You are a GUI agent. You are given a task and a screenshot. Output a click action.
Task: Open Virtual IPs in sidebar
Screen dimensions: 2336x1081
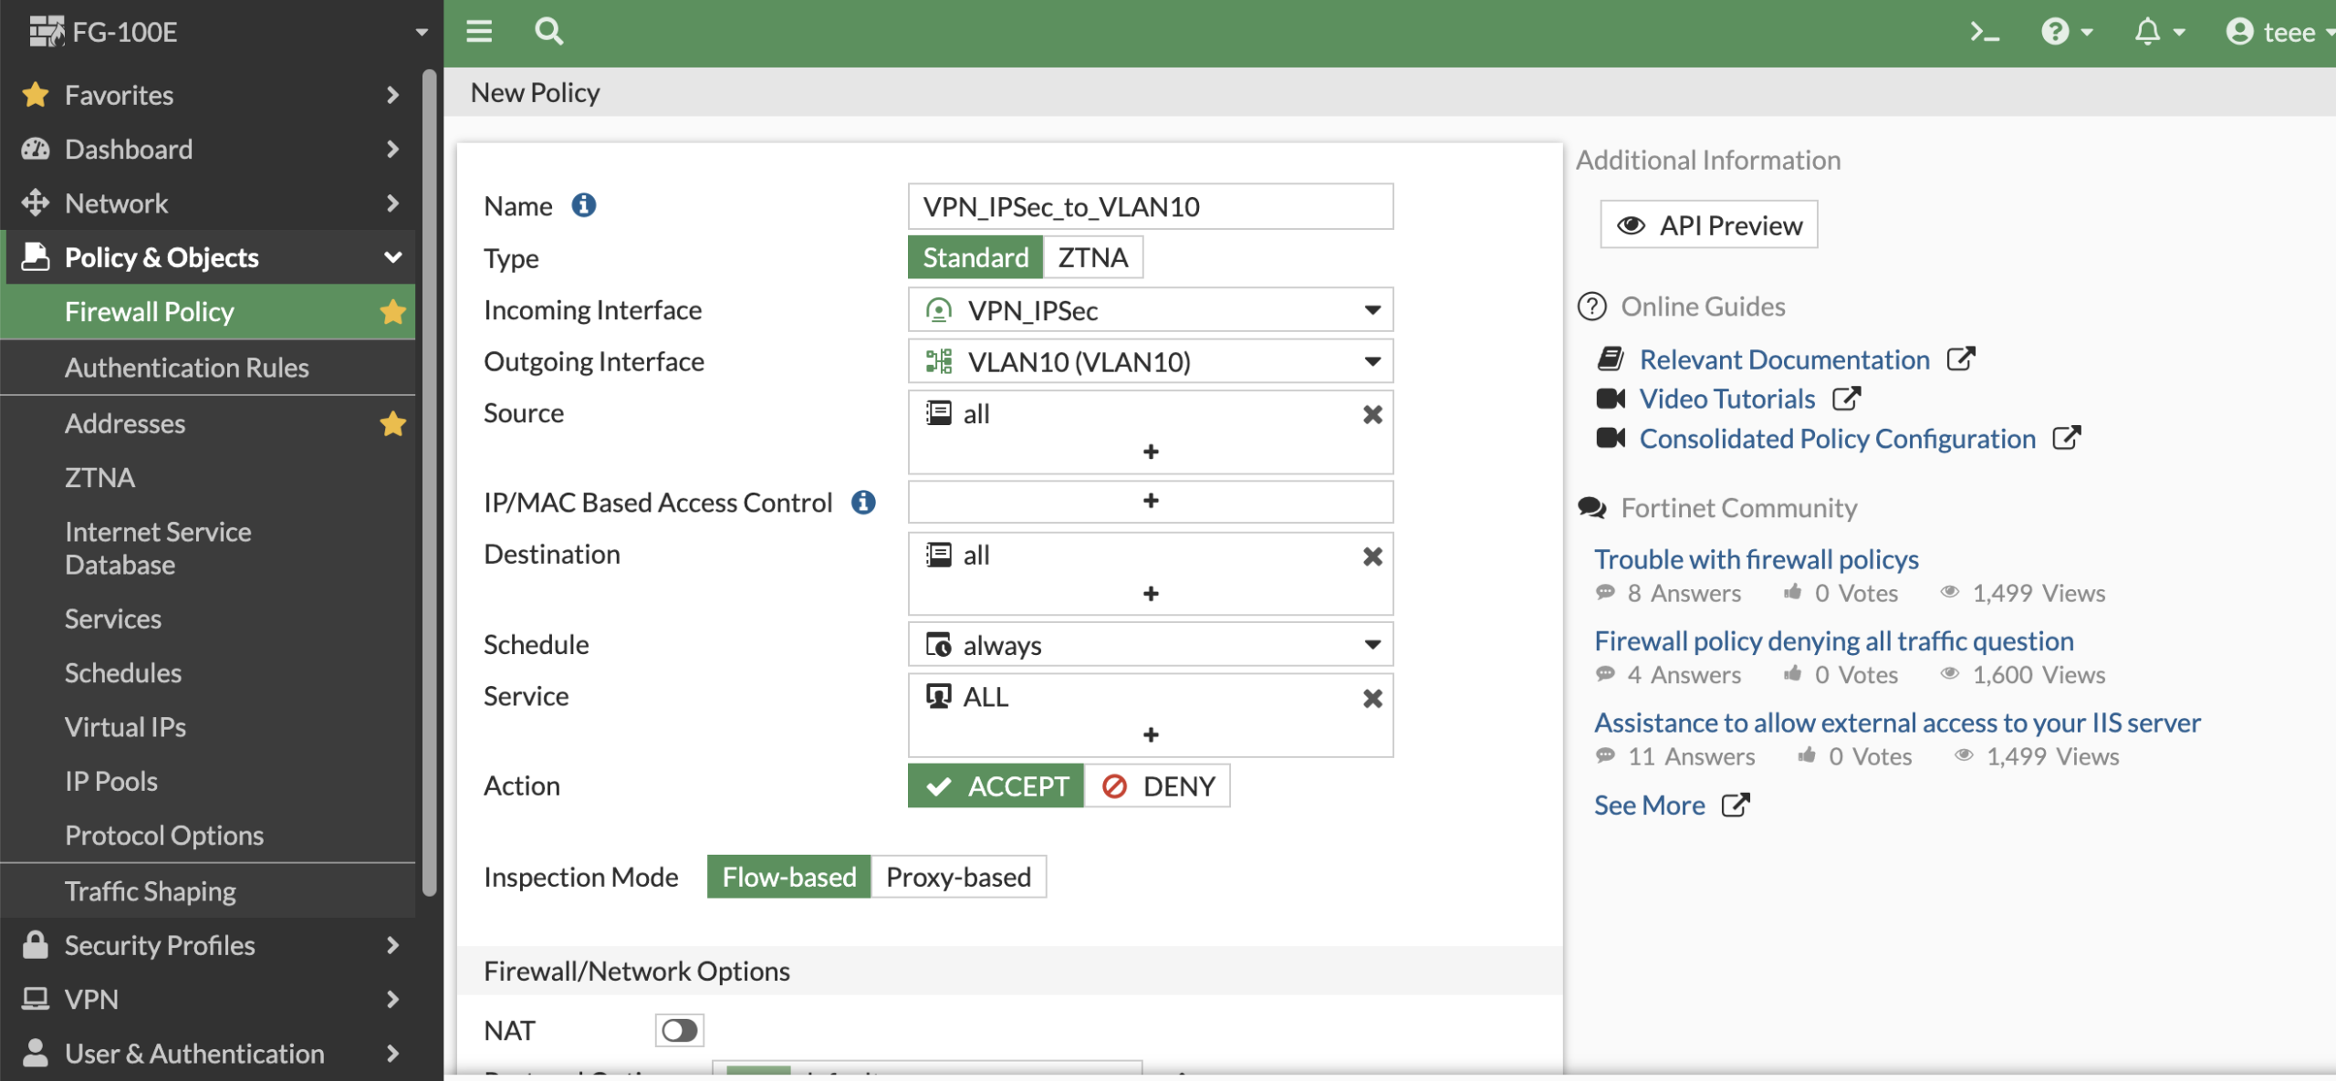[126, 727]
